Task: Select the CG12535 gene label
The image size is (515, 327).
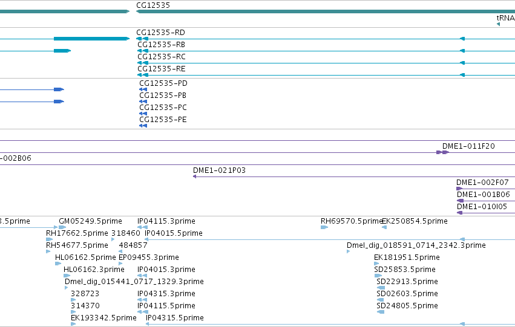Action: point(153,5)
